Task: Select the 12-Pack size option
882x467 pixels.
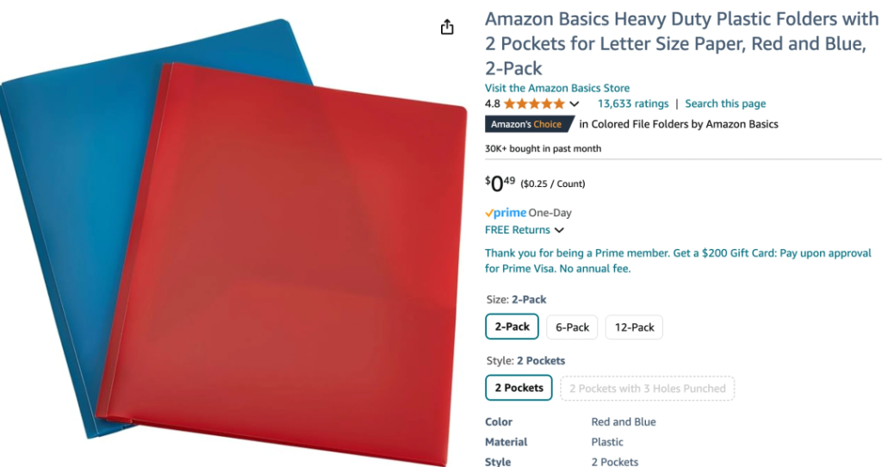Action: click(x=634, y=327)
